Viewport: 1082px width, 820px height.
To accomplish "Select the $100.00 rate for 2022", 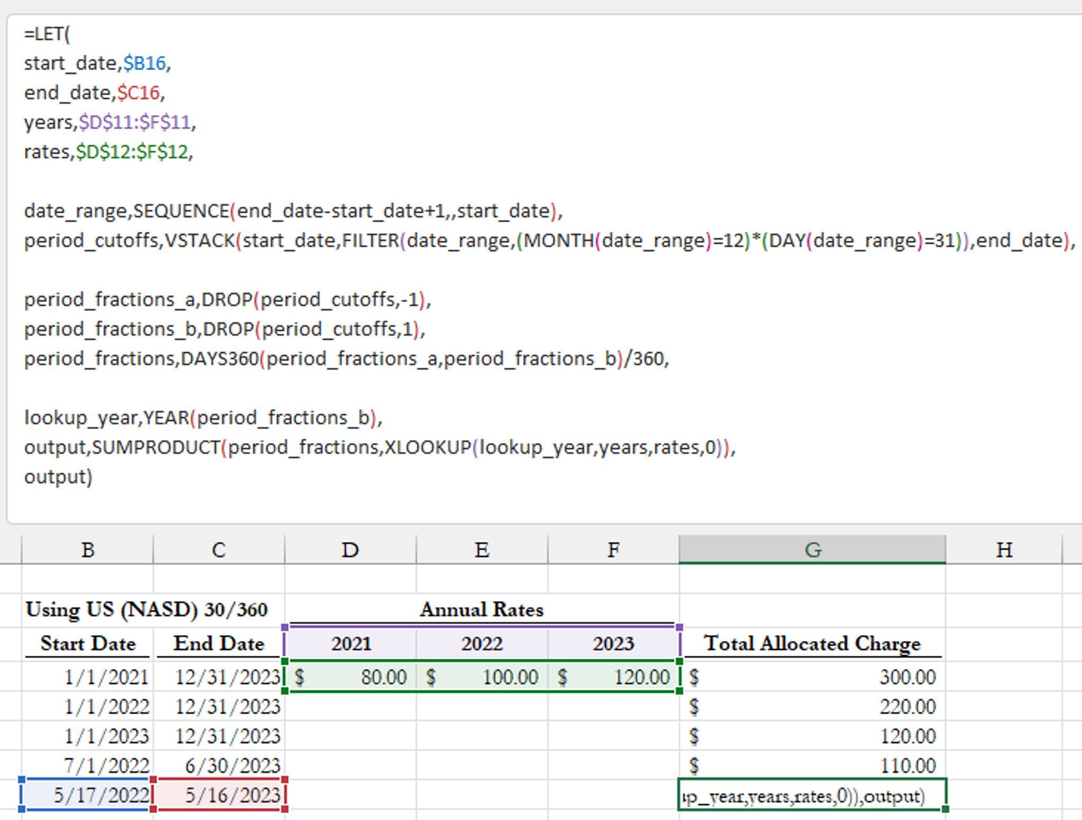I will pyautogui.click(x=481, y=677).
